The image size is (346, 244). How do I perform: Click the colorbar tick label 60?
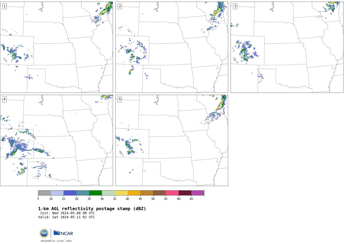point(179,199)
